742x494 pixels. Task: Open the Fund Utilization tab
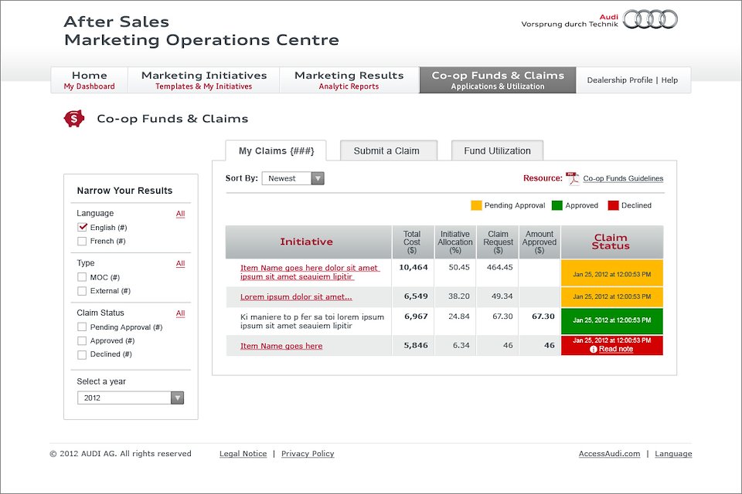[x=497, y=151]
